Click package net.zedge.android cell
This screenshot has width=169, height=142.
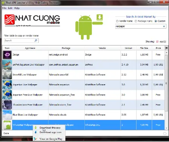click(x=66, y=55)
